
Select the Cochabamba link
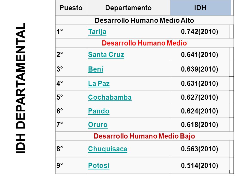click(110, 97)
